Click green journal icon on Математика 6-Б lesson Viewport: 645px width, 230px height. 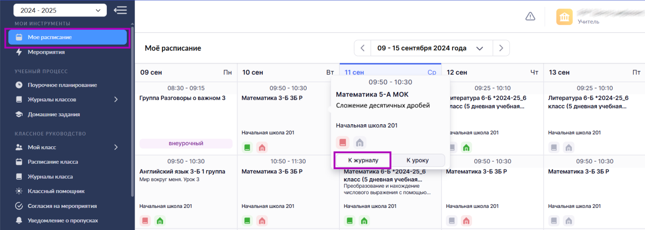tap(350, 221)
